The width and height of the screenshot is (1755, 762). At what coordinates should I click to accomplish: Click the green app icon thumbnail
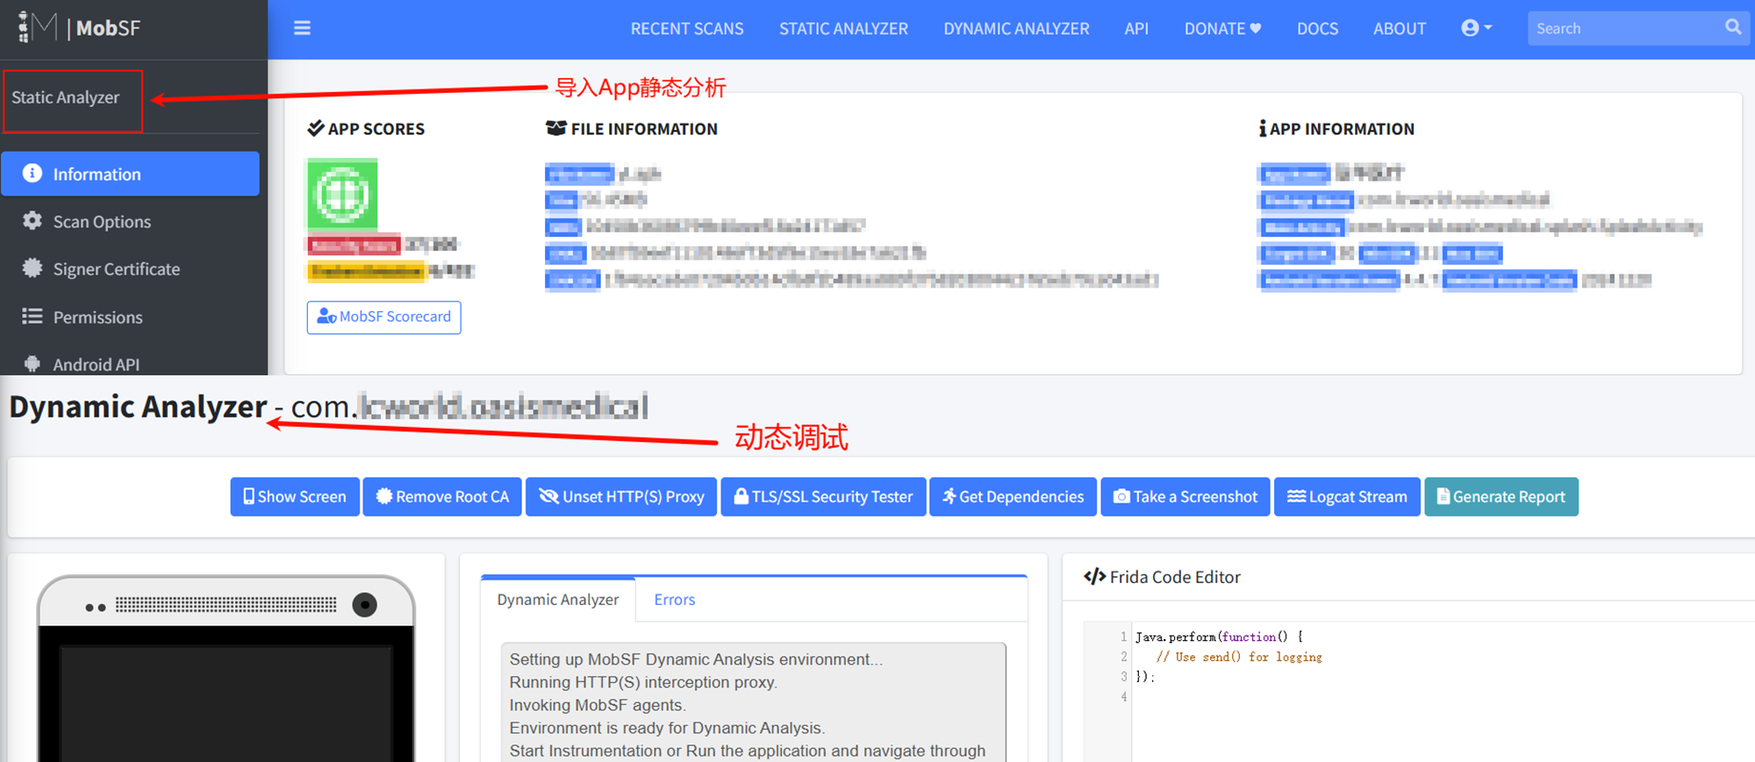point(342,195)
